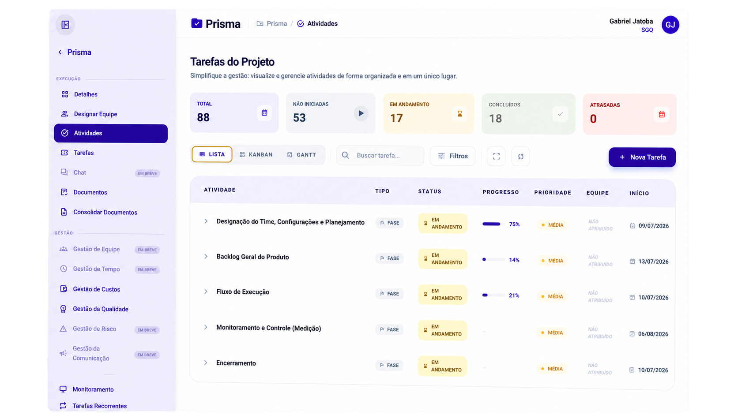The image size is (738, 415).
Task: Collapse the sidebar with the panel icon
Action: click(x=65, y=25)
